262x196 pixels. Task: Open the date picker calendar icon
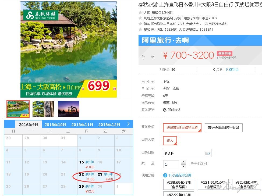[207, 153]
